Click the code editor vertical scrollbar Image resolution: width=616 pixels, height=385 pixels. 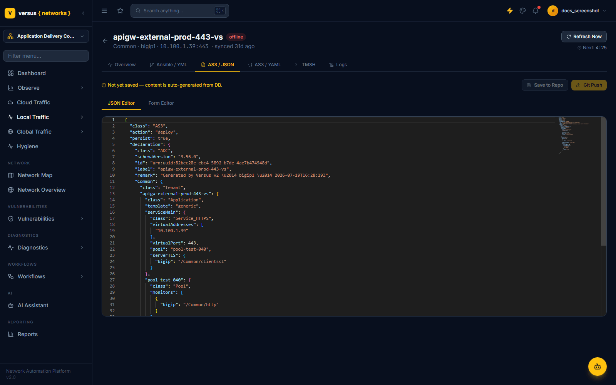(604, 182)
